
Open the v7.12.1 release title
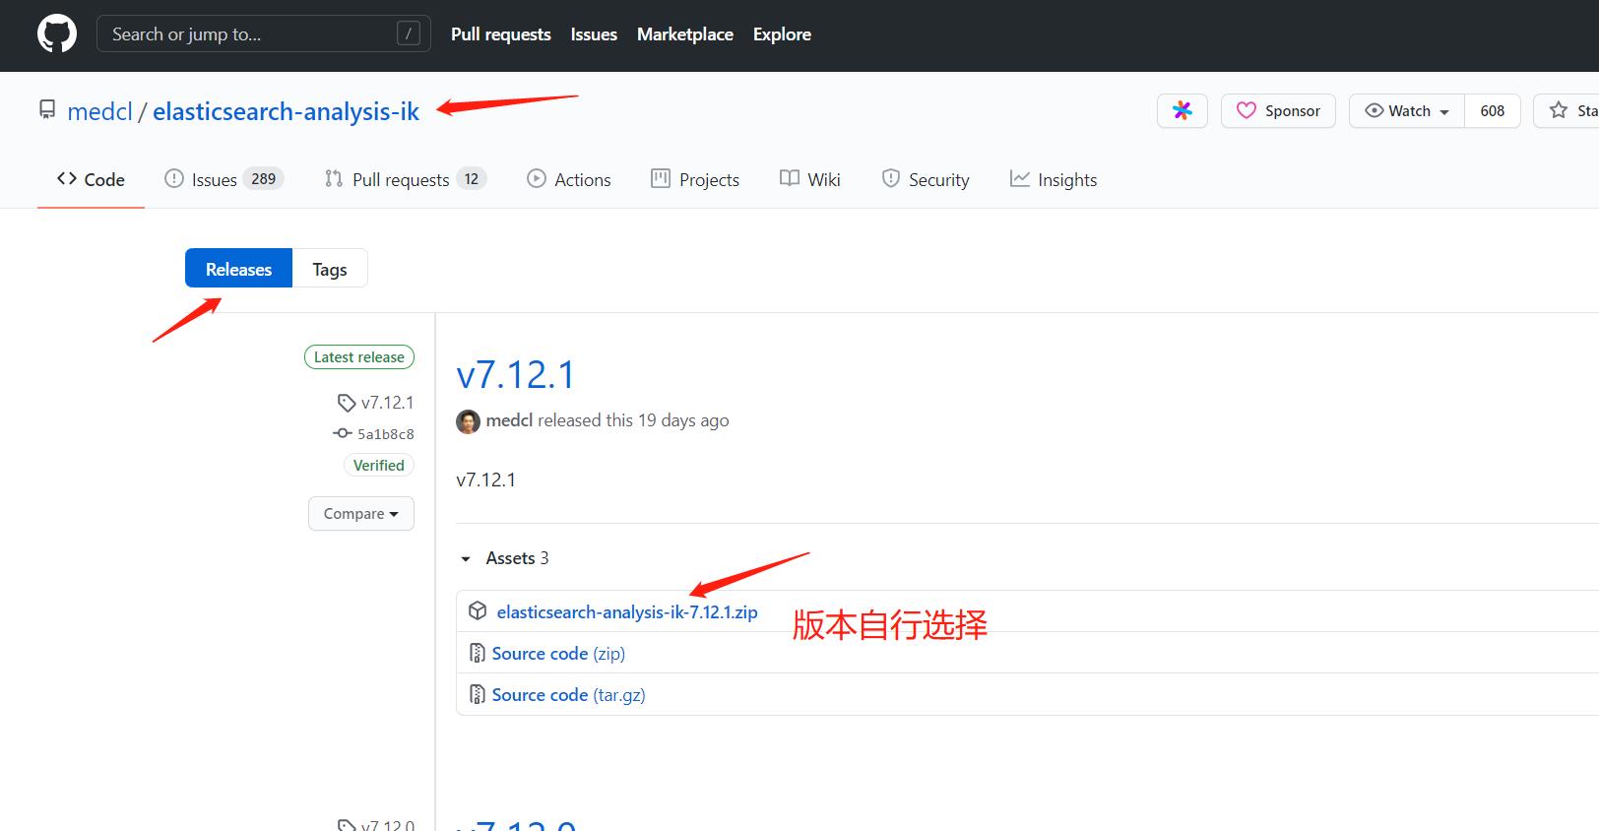(515, 375)
